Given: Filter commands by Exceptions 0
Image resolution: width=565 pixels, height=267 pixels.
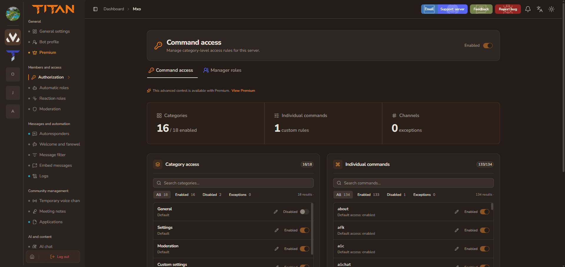Looking at the screenshot, I should pos(424,195).
